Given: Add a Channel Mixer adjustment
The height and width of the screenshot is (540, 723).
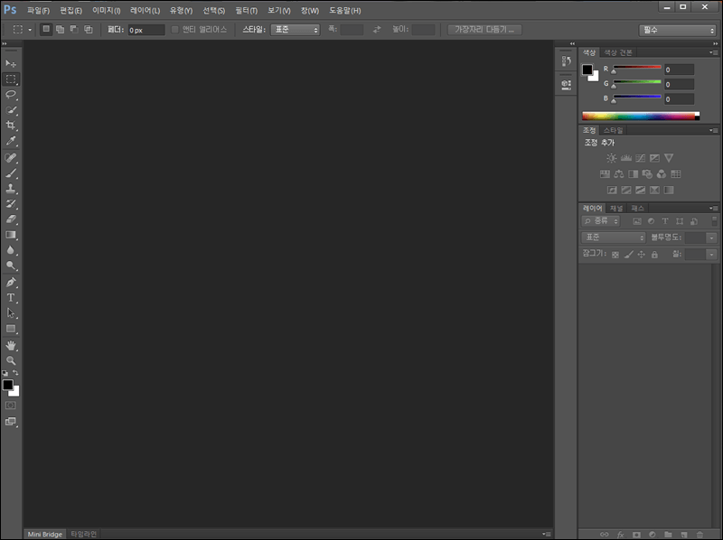Looking at the screenshot, I should pos(662,173).
